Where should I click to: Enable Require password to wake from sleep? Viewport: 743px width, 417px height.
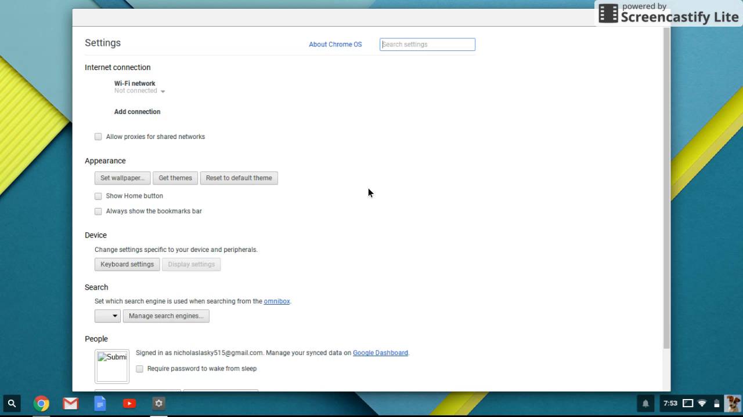point(139,368)
